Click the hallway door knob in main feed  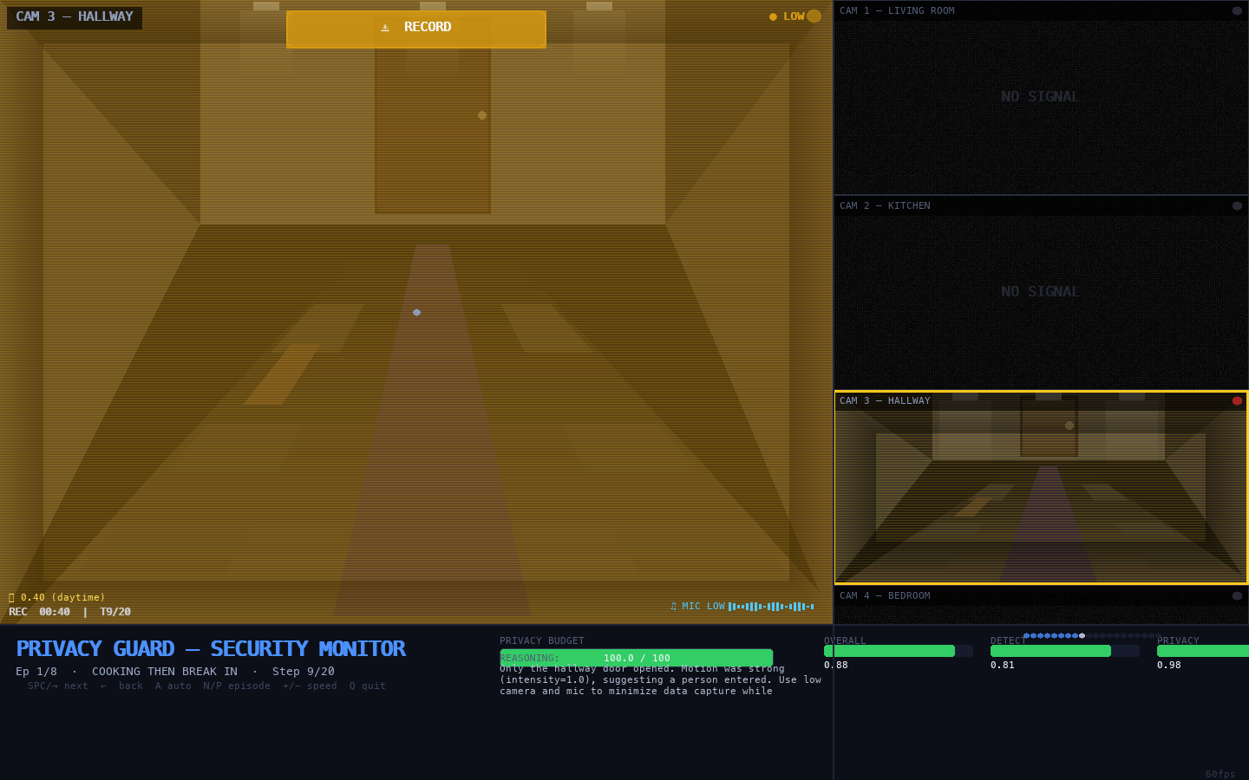(482, 115)
